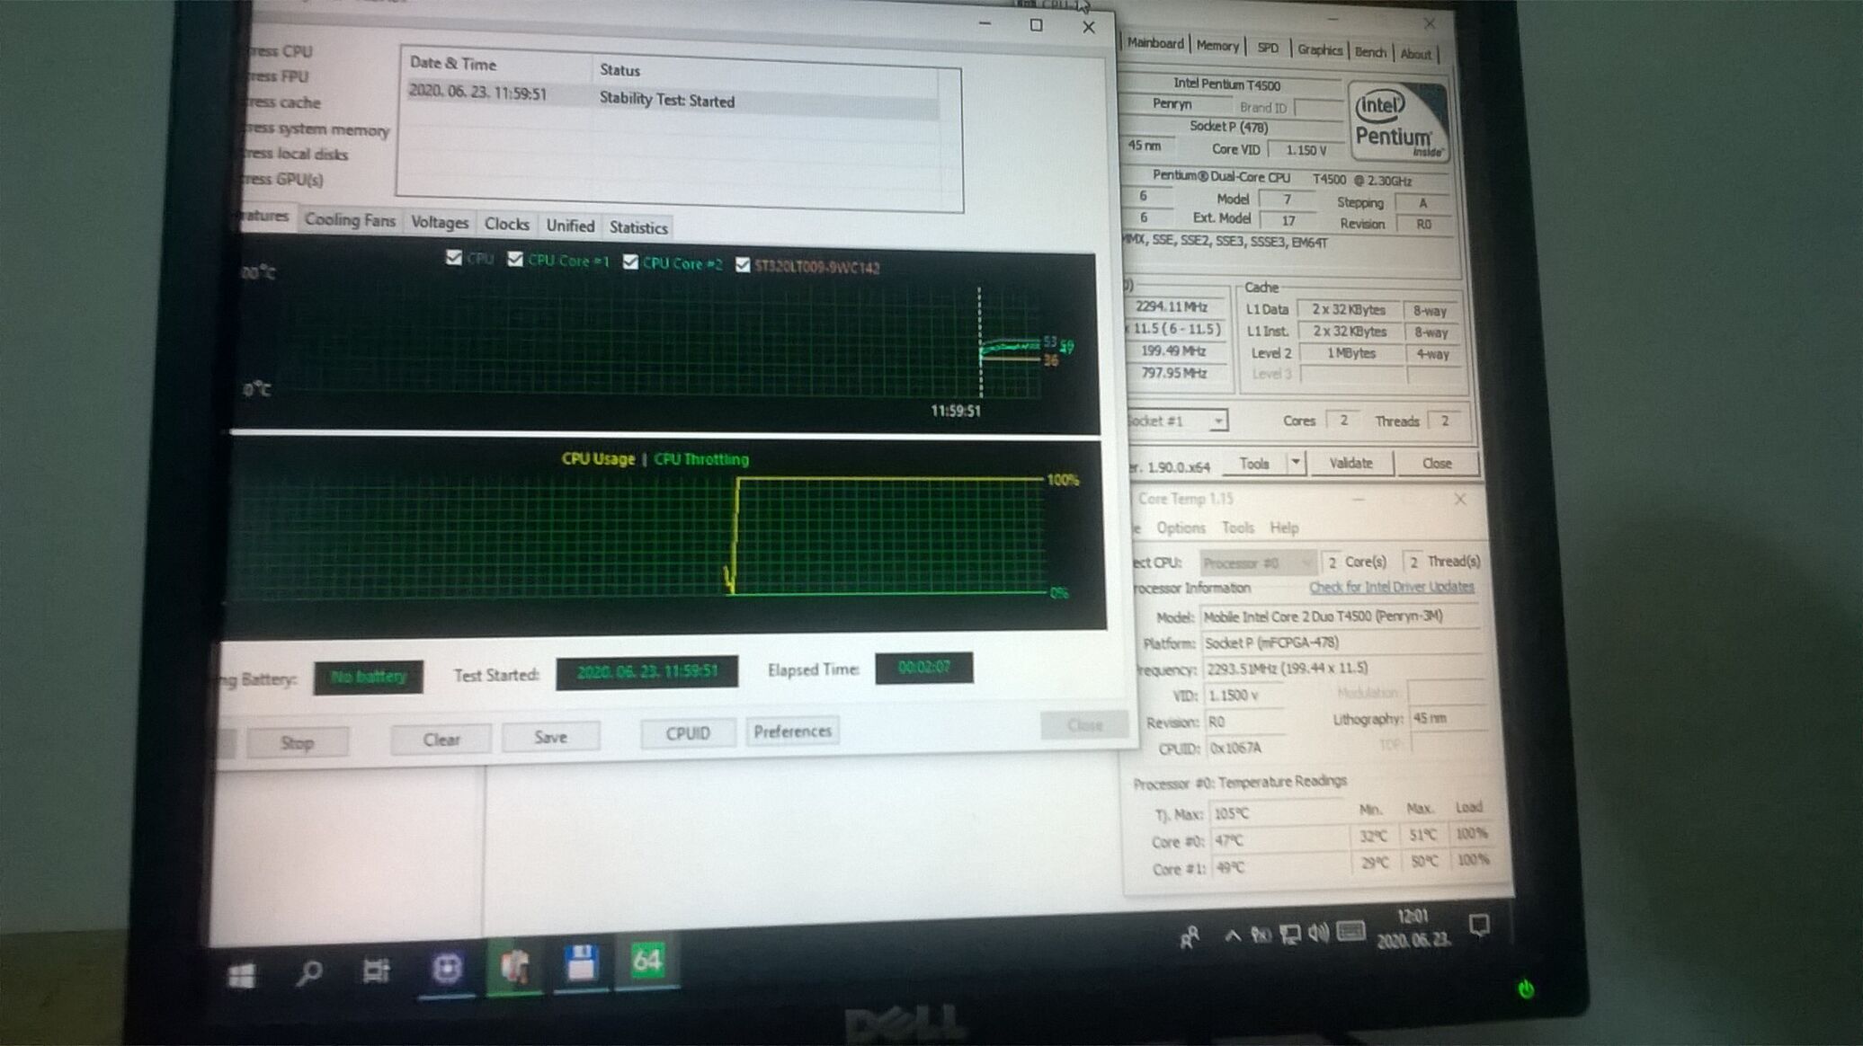Open the Action Center notification icon
Viewport: 1863px width, 1046px height.
pos(1479,925)
